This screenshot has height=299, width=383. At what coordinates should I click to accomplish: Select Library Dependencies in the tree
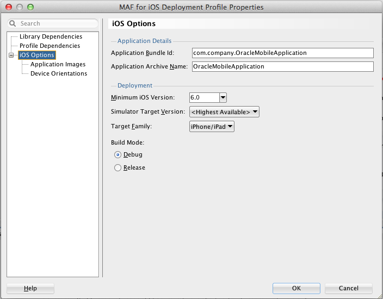(51, 36)
